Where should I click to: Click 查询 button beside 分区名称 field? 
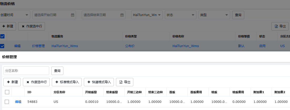pyautogui.click(x=57, y=71)
